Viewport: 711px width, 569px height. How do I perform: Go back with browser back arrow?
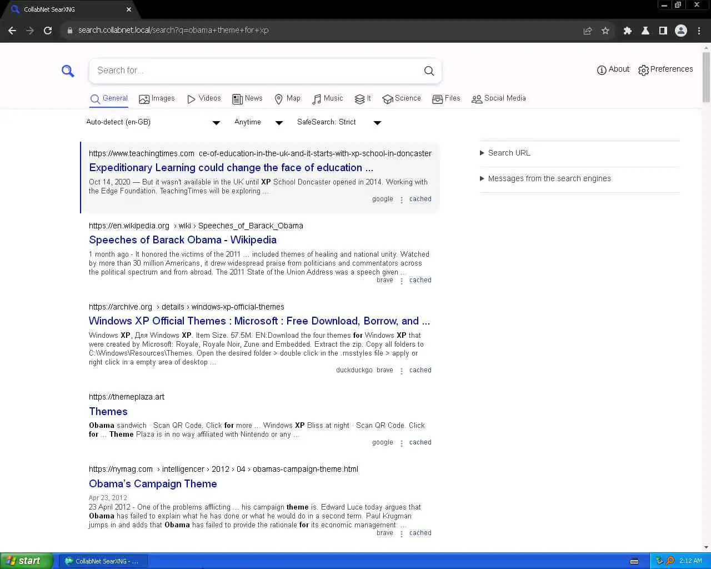click(12, 31)
